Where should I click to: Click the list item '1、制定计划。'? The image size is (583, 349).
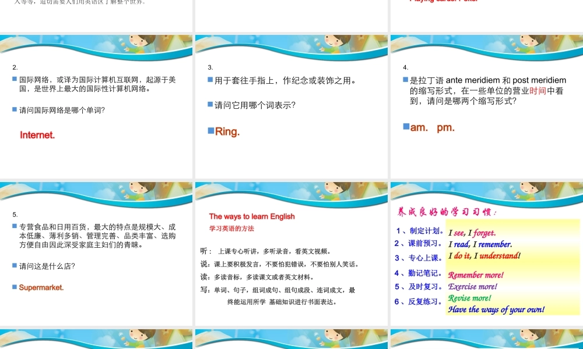point(420,231)
